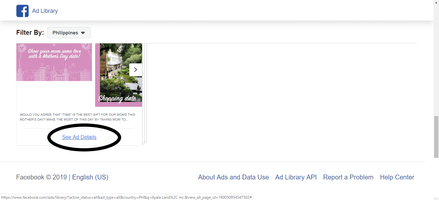Viewport: 439px width, 200px height.
Task: Click Report a Problem link
Action: tap(348, 177)
